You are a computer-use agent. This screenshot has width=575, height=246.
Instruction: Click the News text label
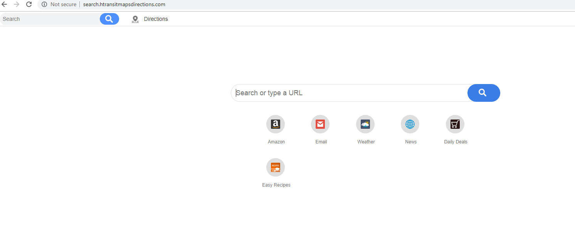point(411,142)
